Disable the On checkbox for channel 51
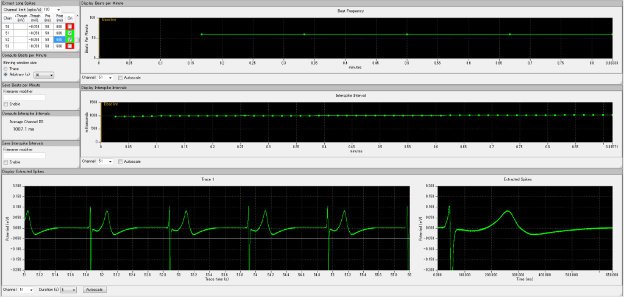 [x=70, y=33]
